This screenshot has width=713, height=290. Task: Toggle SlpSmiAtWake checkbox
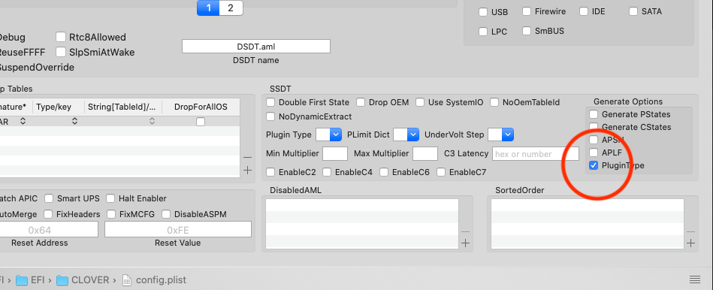click(61, 52)
